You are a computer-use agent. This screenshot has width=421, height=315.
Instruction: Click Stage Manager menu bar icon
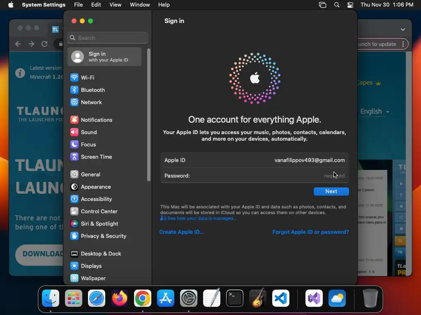pyautogui.click(x=322, y=5)
